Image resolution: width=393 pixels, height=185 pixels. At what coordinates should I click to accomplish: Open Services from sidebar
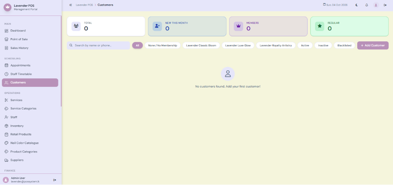pos(30,100)
